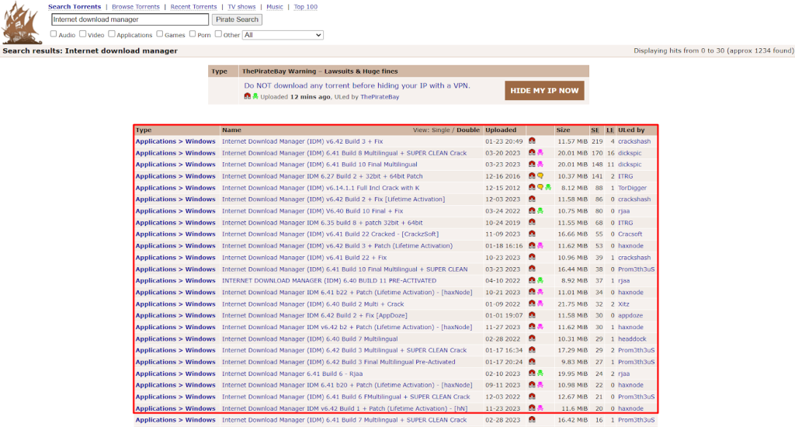Open uploader Xitz profile link
Image resolution: width=795 pixels, height=427 pixels.
[x=623, y=304]
